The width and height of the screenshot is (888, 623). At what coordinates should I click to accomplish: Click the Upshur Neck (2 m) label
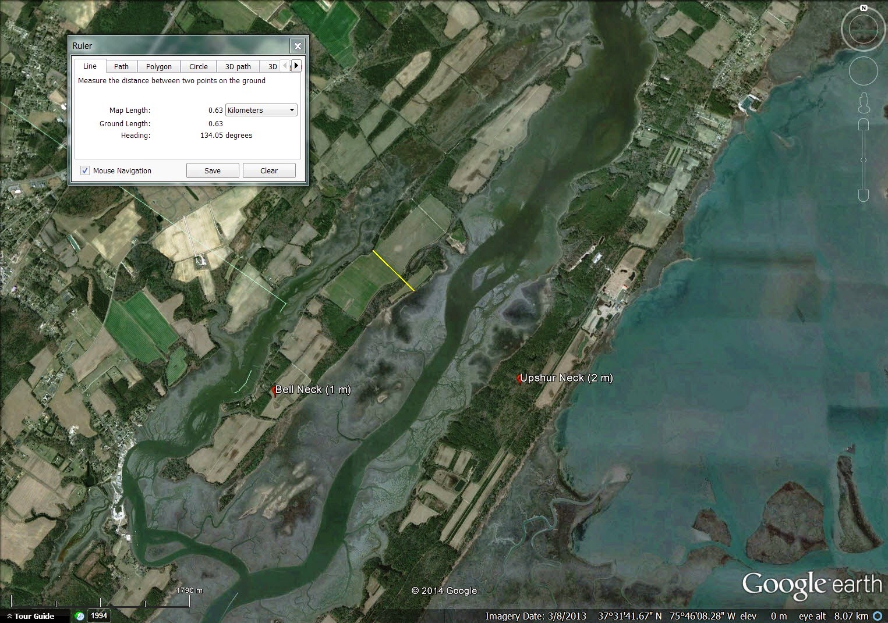click(x=567, y=378)
